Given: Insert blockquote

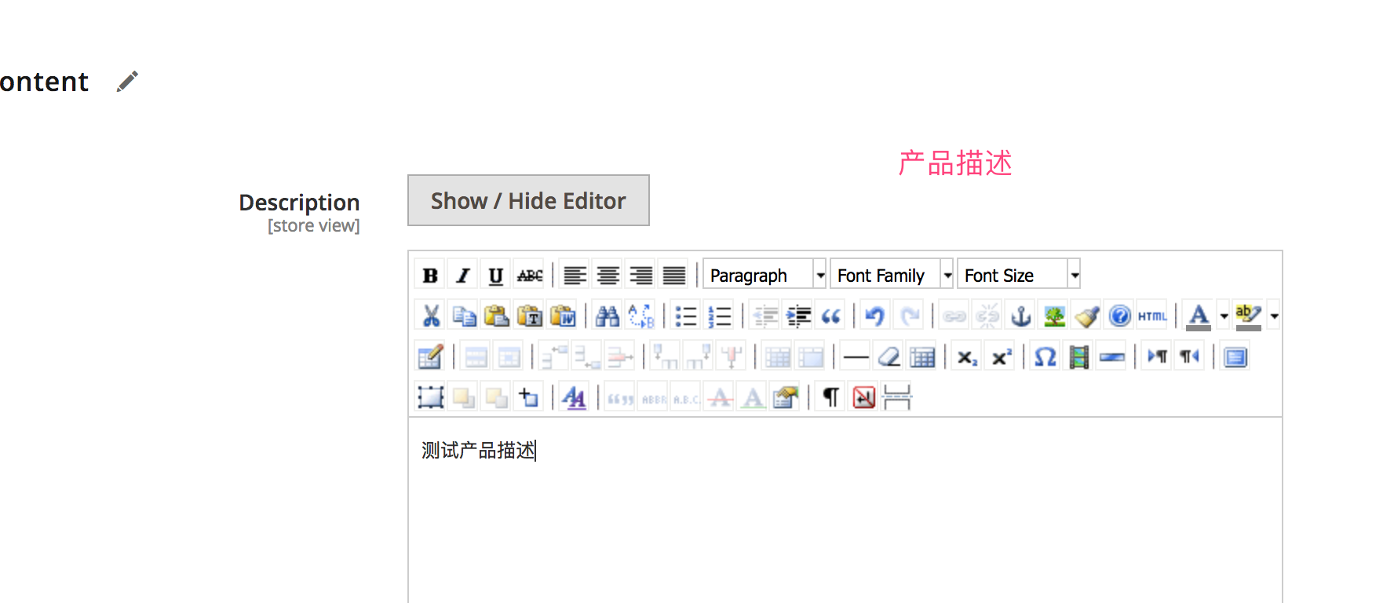Looking at the screenshot, I should (831, 316).
